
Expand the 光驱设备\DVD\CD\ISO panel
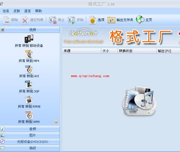pos(30,142)
